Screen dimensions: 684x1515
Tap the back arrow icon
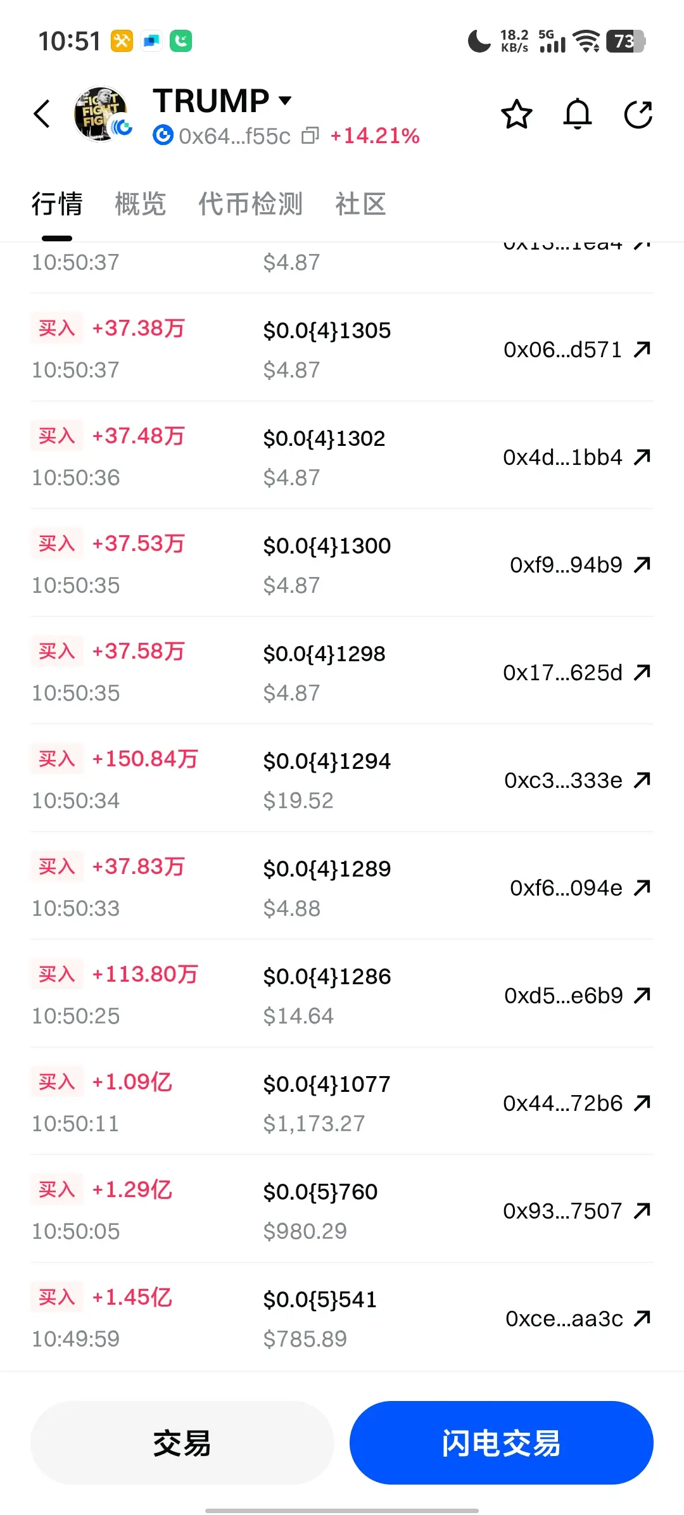point(42,115)
